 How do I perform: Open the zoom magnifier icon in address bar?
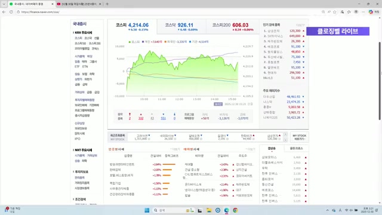point(323,12)
